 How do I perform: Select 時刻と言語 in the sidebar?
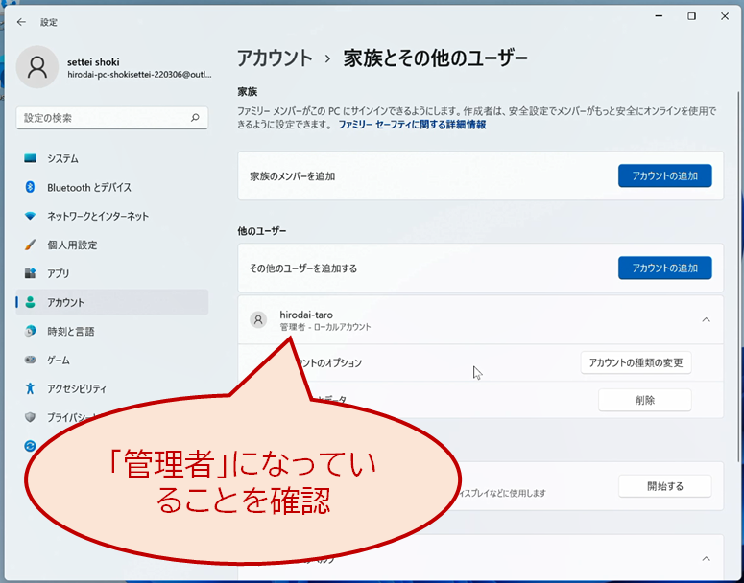tap(112, 332)
